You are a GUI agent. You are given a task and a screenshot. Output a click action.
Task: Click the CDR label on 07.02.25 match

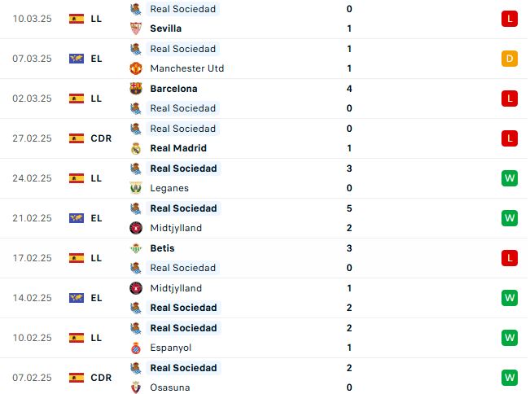click(101, 378)
